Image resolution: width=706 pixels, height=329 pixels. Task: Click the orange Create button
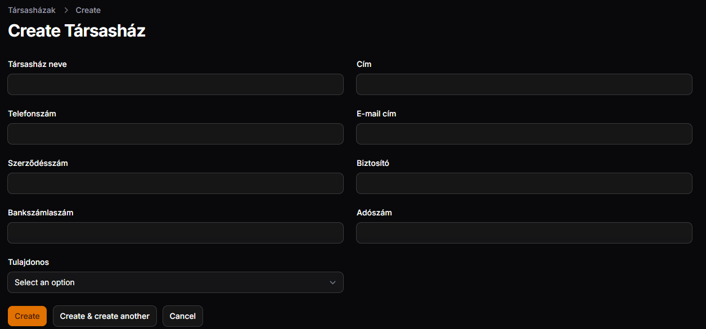point(27,316)
